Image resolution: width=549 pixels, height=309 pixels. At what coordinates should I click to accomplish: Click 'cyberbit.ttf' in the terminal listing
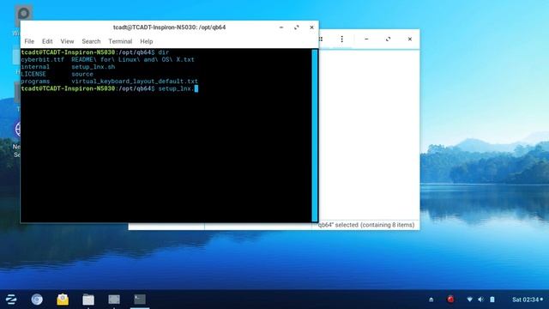pos(42,59)
